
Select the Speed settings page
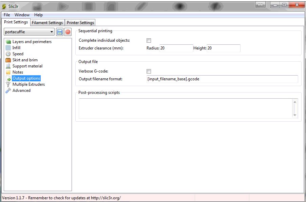pyautogui.click(x=18, y=54)
